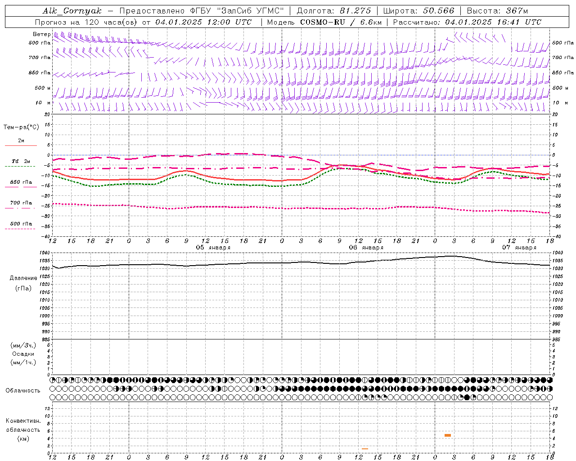Click the model label COSMO-RU / 6.6км
576x461 pixels.
(x=341, y=22)
